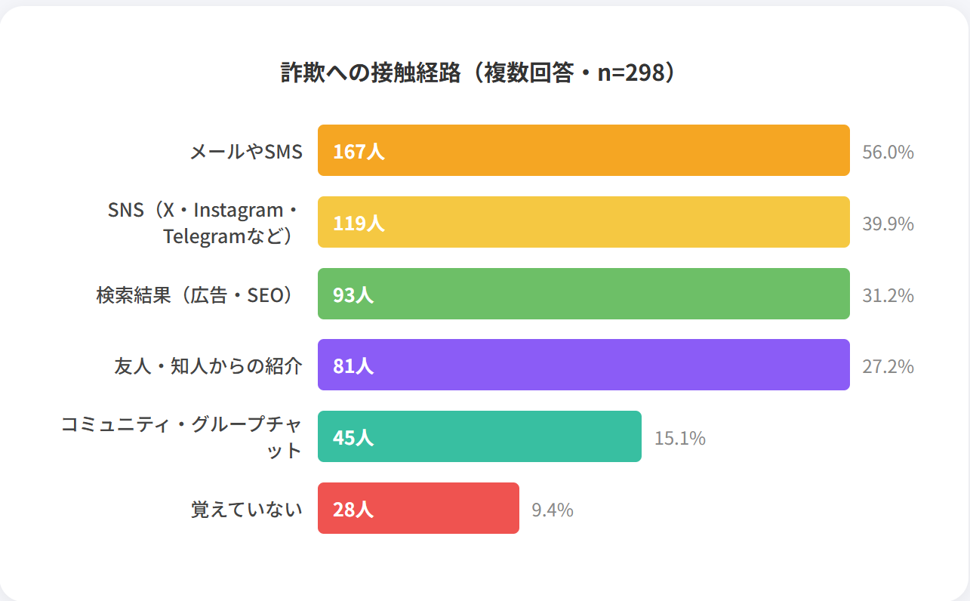Select the コミュニティ・グループチャット label
Viewport: 970px width, 601px height.
pyautogui.click(x=181, y=437)
